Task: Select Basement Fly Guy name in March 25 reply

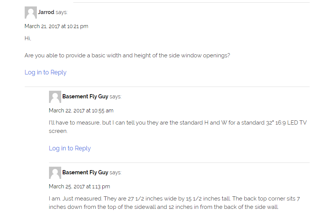Action: (85, 172)
